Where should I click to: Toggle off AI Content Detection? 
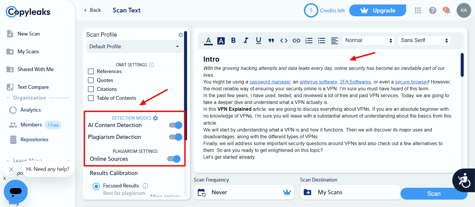[x=175, y=125]
